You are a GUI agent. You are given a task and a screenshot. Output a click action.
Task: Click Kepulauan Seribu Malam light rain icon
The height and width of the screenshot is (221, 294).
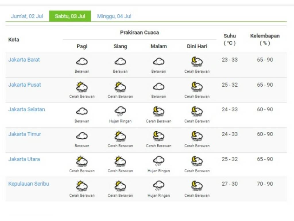158,186
